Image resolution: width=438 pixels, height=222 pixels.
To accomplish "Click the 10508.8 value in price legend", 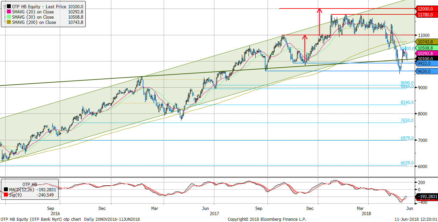I will [76, 17].
